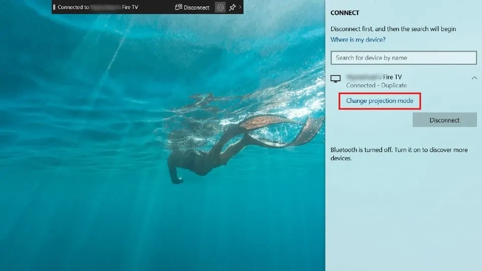Expand the connection bar with the right chevron
This screenshot has width=482, height=271.
[x=240, y=8]
